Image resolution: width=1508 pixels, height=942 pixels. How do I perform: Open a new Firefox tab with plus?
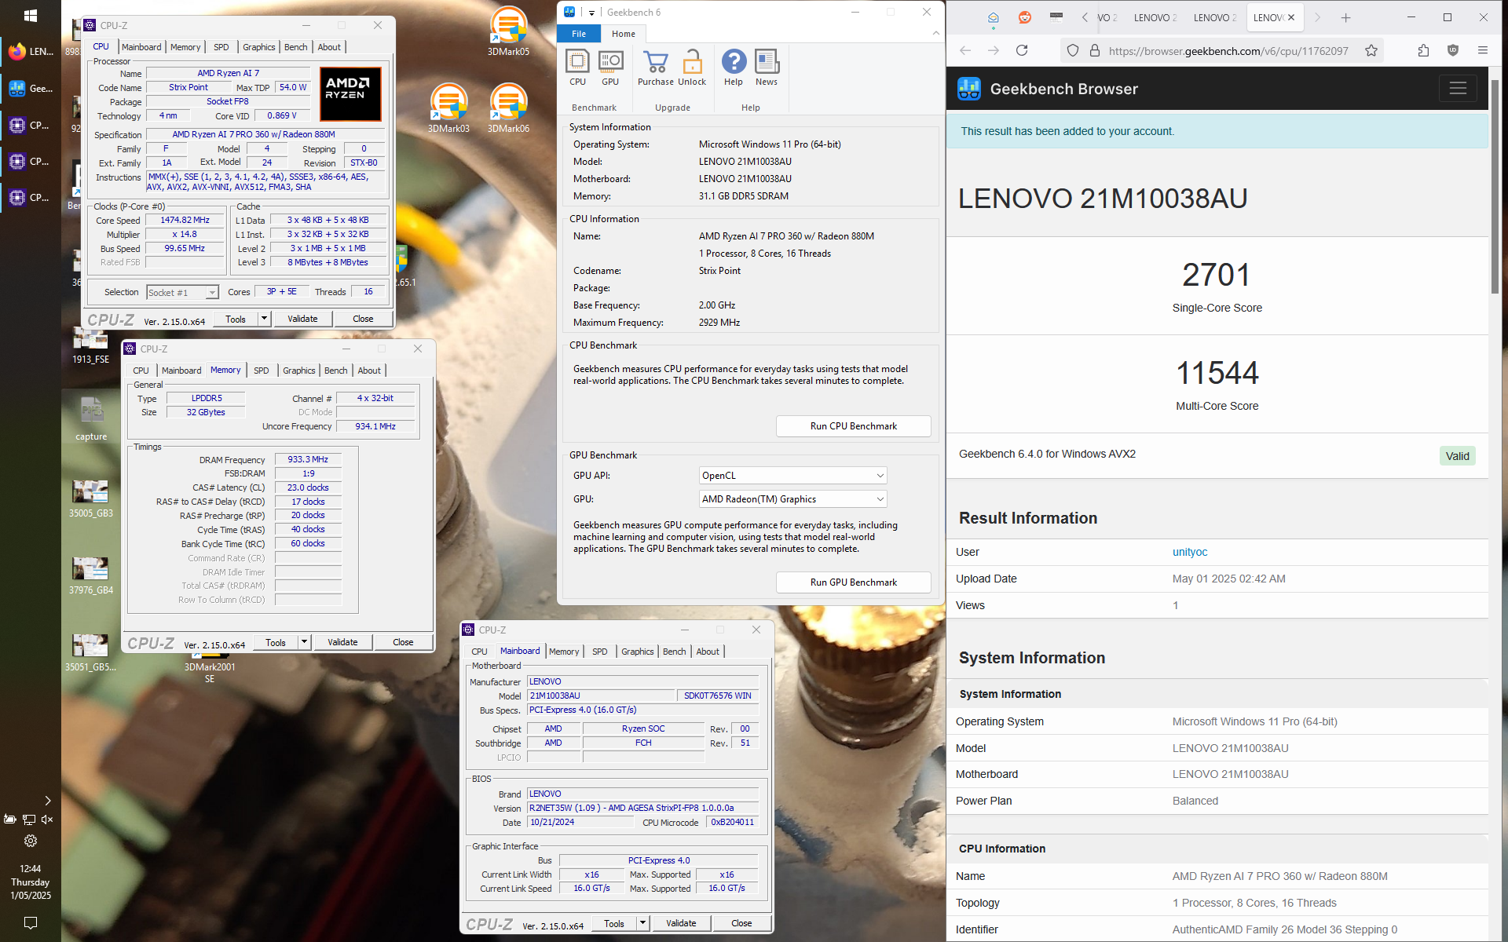pos(1345,17)
